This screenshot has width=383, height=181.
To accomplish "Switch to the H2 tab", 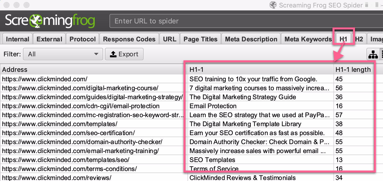I will pyautogui.click(x=359, y=39).
